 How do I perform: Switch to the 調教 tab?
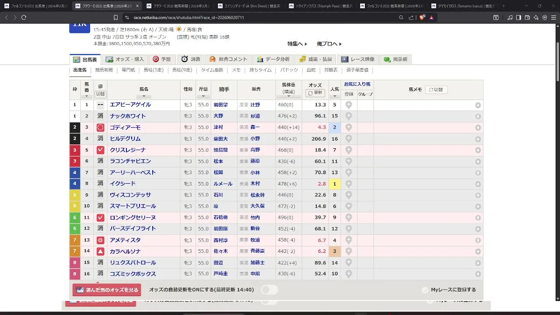coord(191,59)
